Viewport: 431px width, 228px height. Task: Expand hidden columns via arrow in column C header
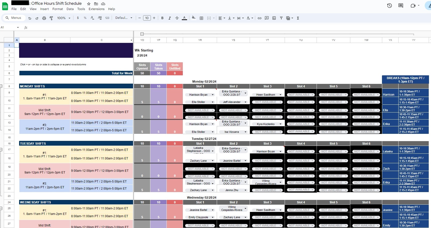pyautogui.click(x=131, y=40)
